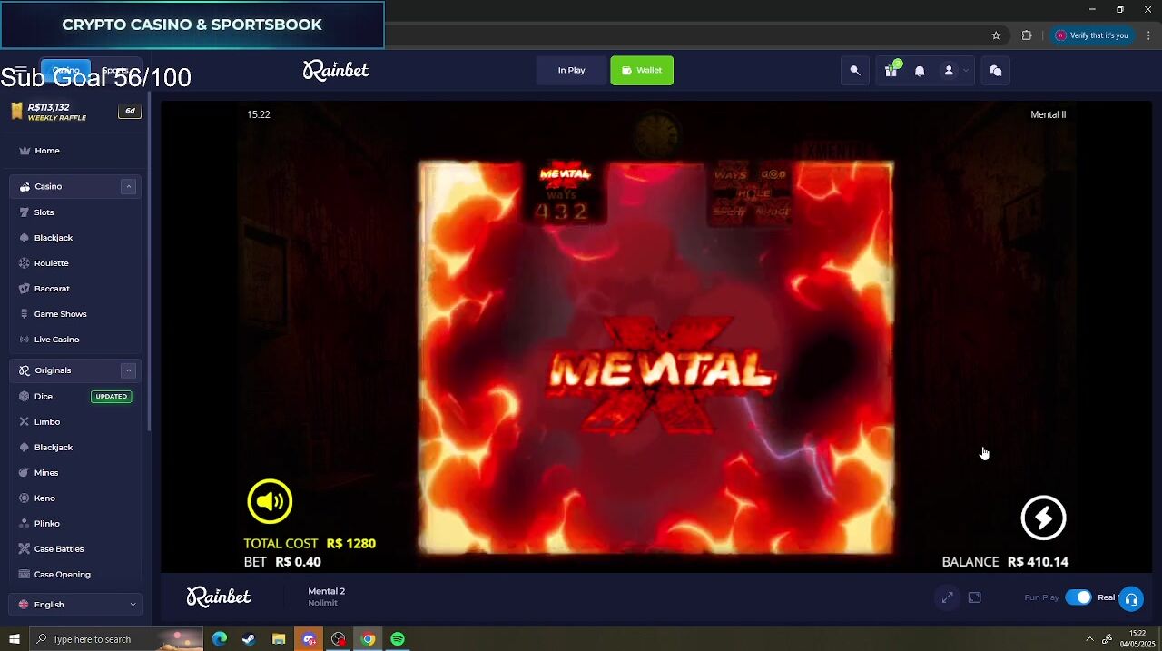The image size is (1162, 651).
Task: Open File Explorer from the taskbar
Action: click(x=279, y=639)
